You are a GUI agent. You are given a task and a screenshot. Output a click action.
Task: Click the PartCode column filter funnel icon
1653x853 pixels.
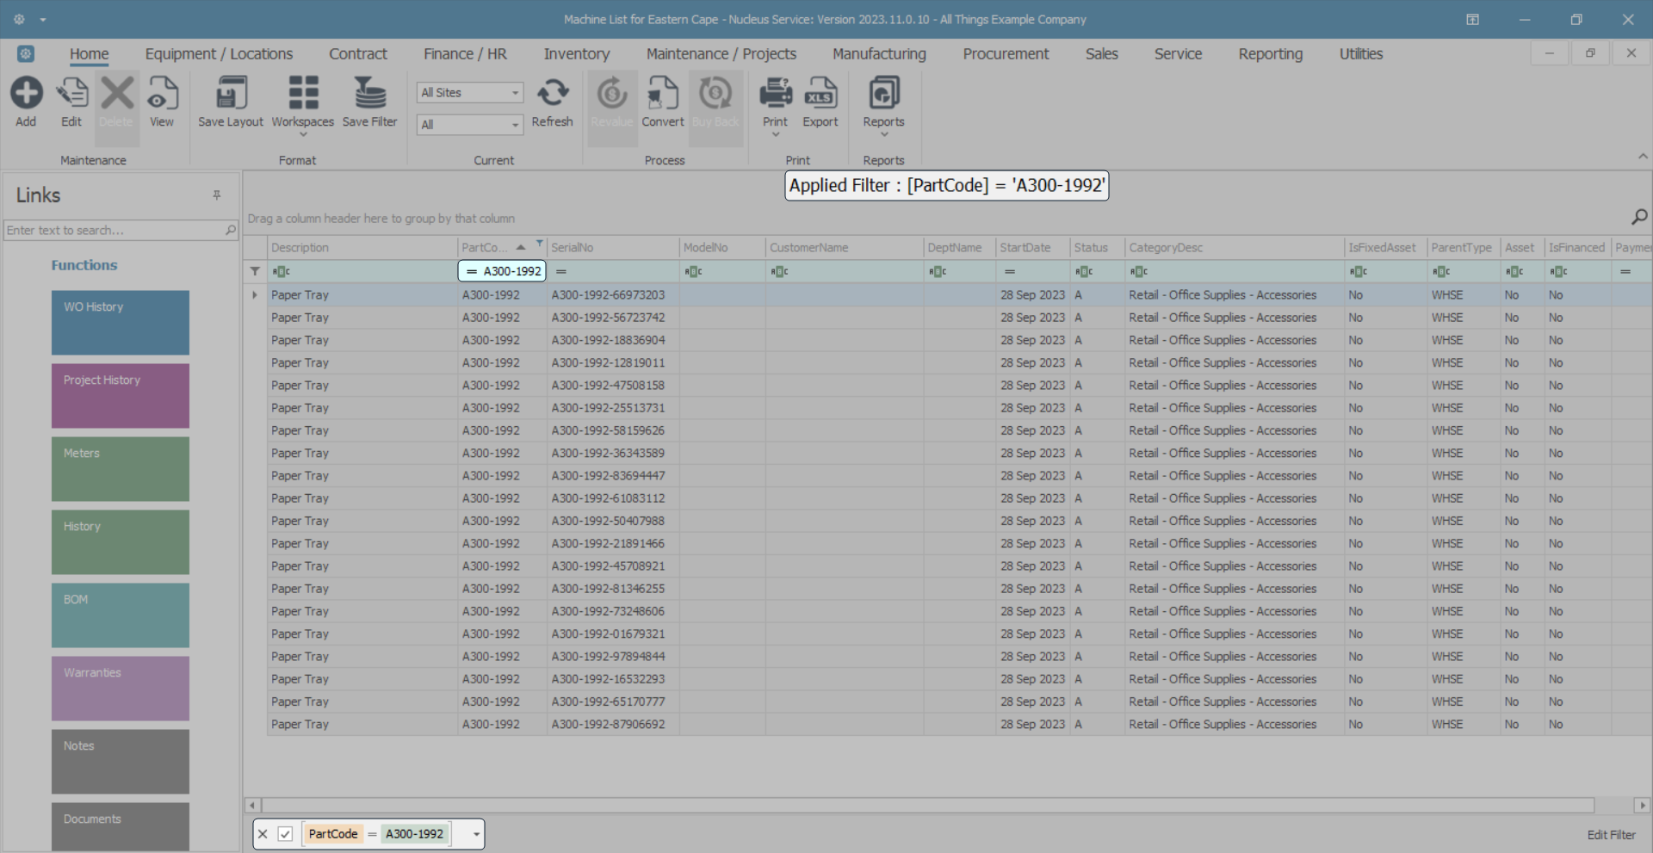pyautogui.click(x=540, y=244)
